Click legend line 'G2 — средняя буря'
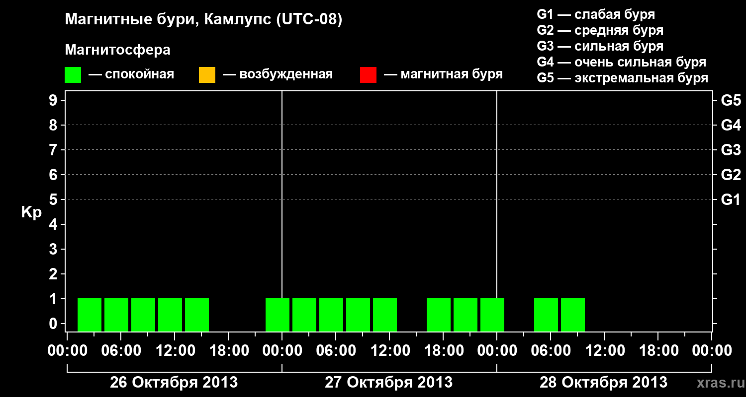Screen dimensions: 746x397 [600, 30]
